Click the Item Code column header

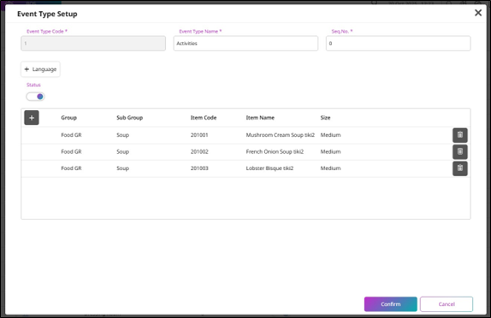[x=204, y=118]
